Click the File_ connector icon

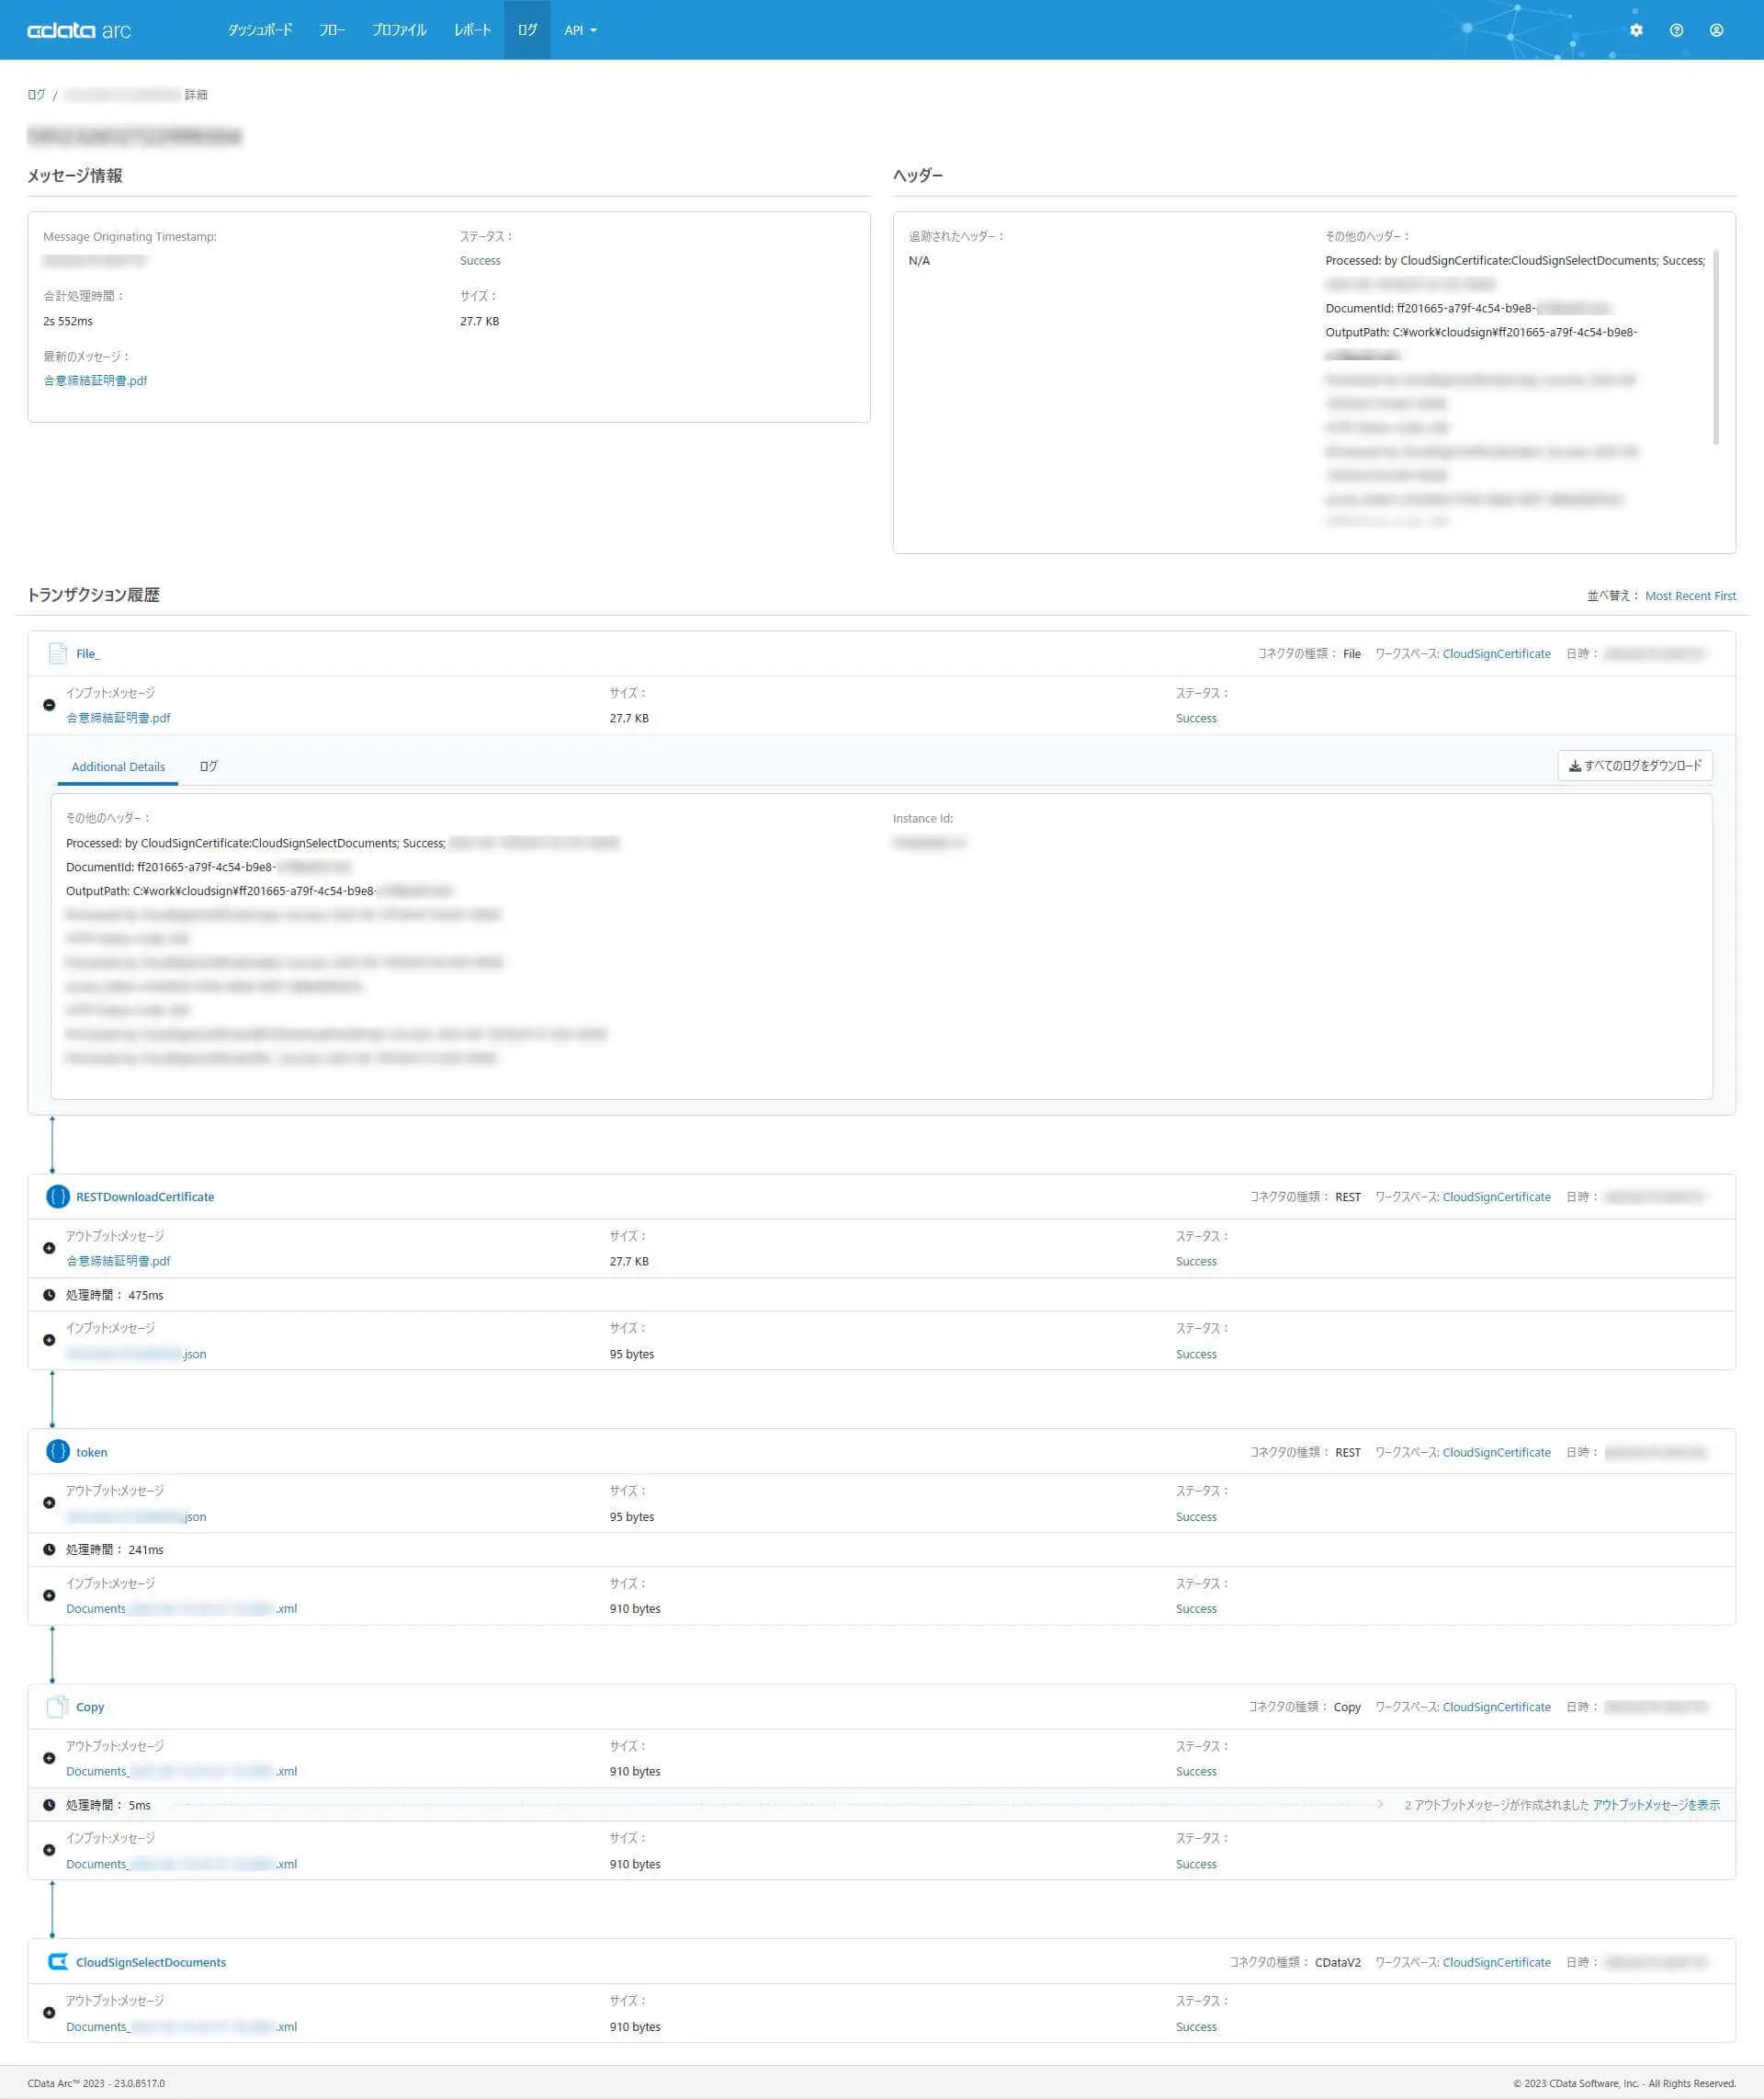58,653
